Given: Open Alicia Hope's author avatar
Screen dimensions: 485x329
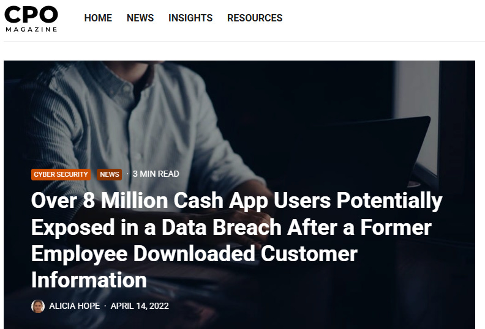Looking at the screenshot, I should pos(38,306).
